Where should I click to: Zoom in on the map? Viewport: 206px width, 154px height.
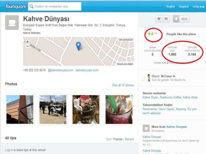[x=27, y=42]
